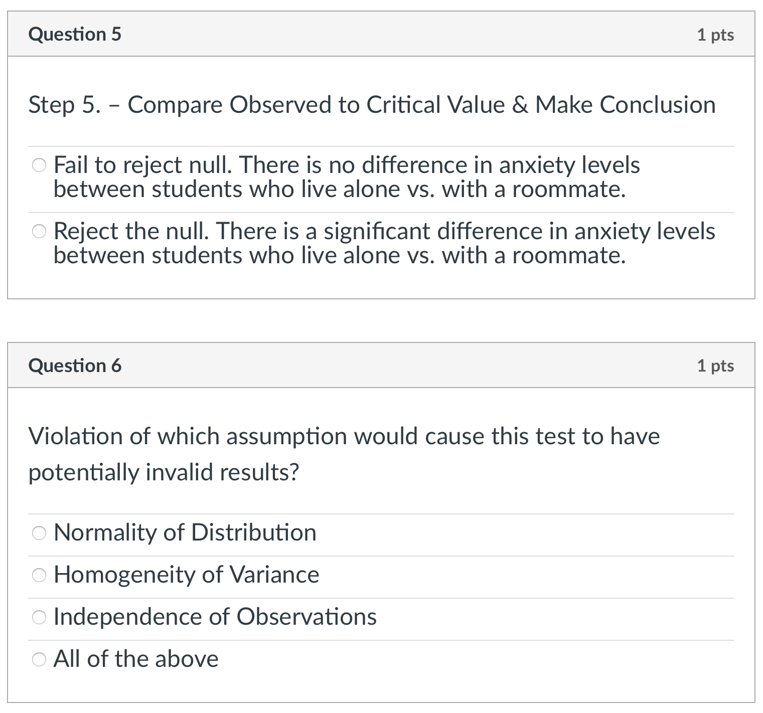Click the 'Normality of Distribution' label text
Screen dimensions: 763x713
click(185, 533)
